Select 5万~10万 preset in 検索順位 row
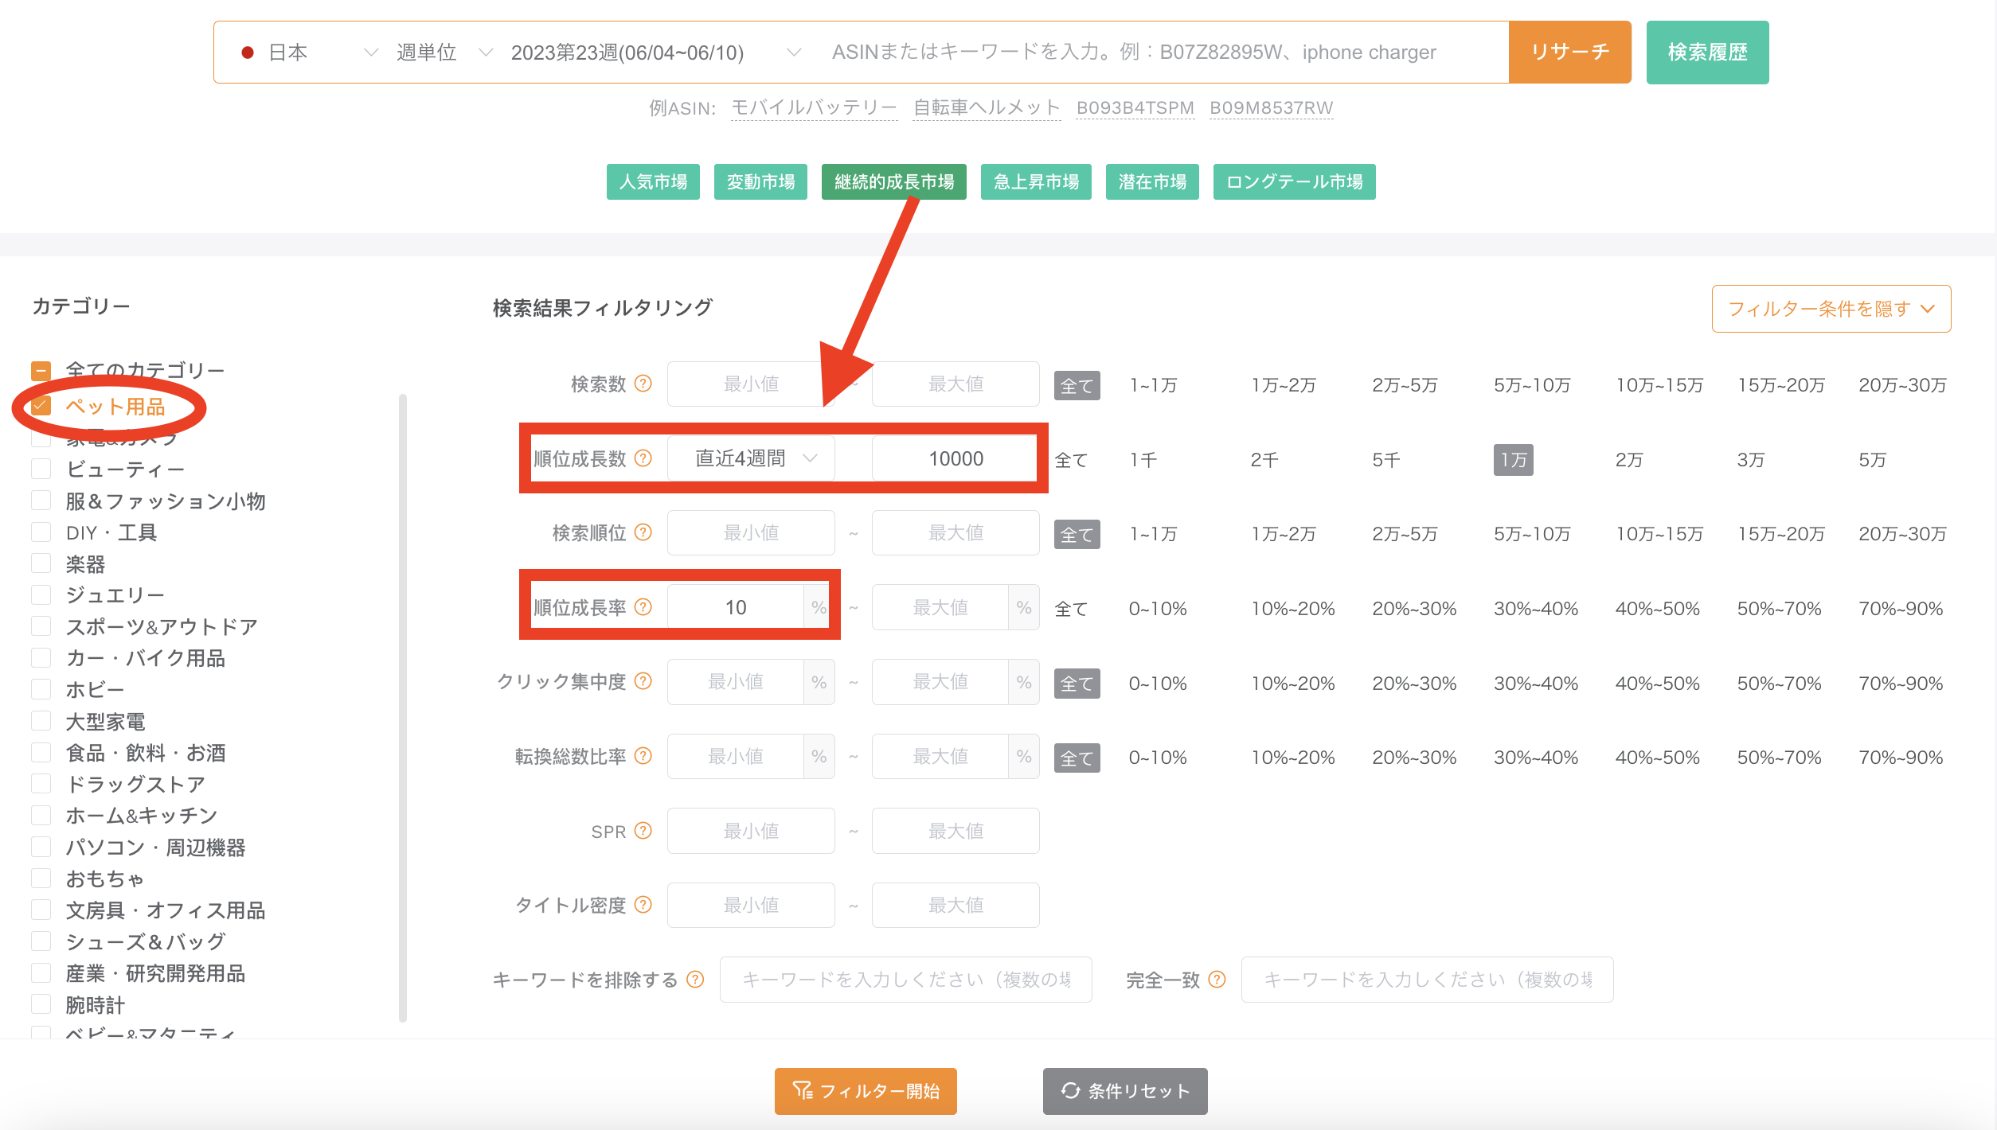This screenshot has width=1997, height=1130. tap(1532, 534)
